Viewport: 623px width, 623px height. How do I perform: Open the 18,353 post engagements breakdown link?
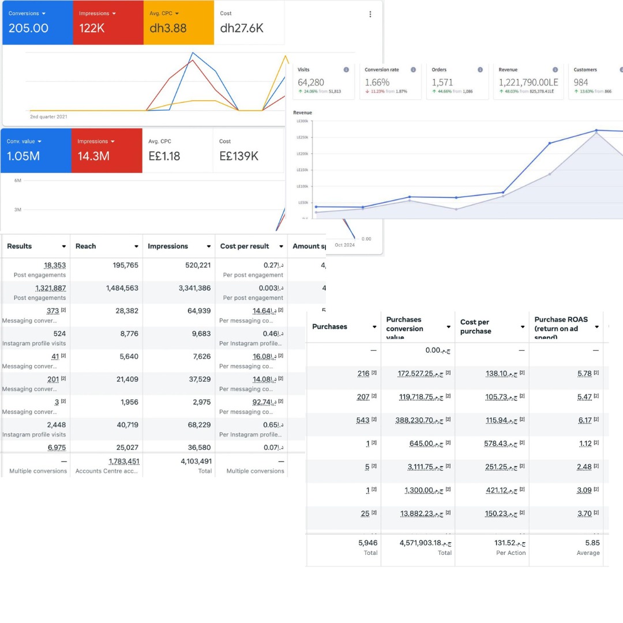56,265
